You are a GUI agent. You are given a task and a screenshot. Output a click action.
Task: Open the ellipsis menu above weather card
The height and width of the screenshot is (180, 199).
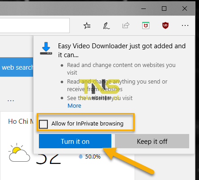[x=11, y=100]
